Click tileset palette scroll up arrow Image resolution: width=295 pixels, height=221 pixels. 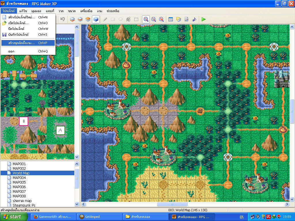[77, 27]
